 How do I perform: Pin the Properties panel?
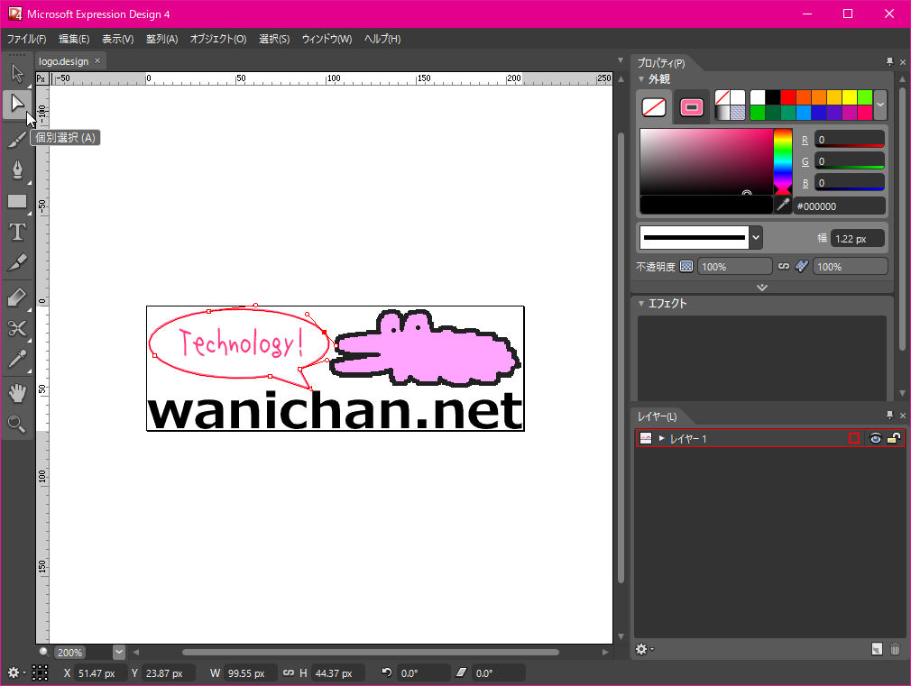point(889,61)
